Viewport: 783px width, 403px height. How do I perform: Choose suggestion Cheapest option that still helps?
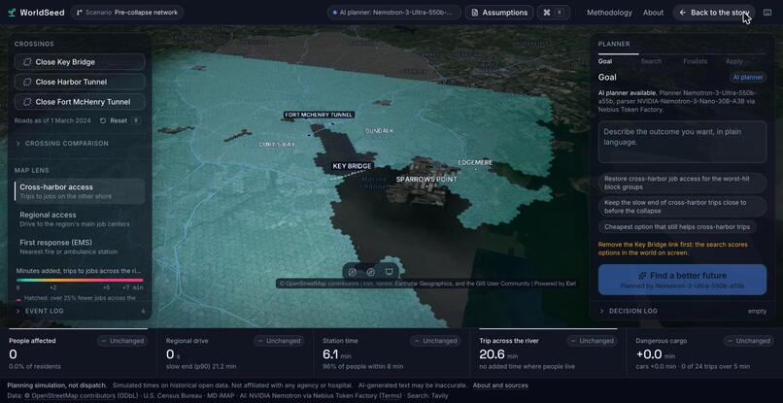tap(679, 226)
